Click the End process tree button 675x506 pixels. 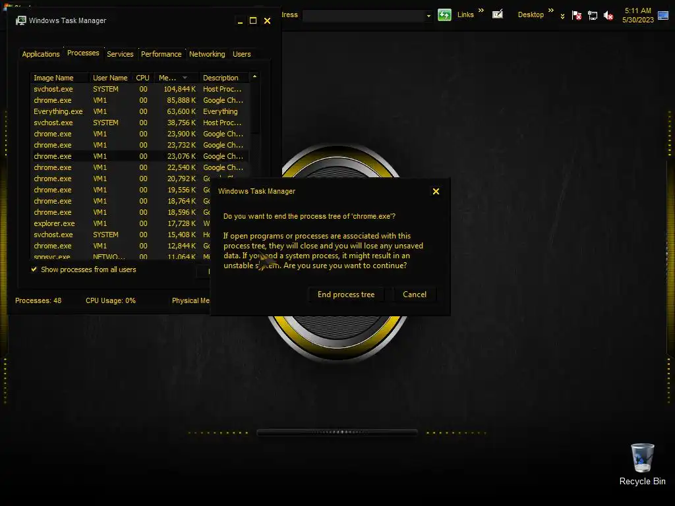(346, 295)
